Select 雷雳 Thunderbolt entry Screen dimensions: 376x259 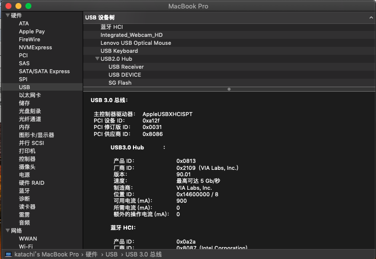click(x=24, y=214)
